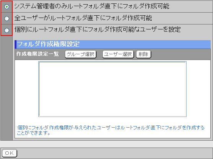Select the システム管理者のみ radio button
Viewport: 213px width, 159px height.
click(x=7, y=6)
